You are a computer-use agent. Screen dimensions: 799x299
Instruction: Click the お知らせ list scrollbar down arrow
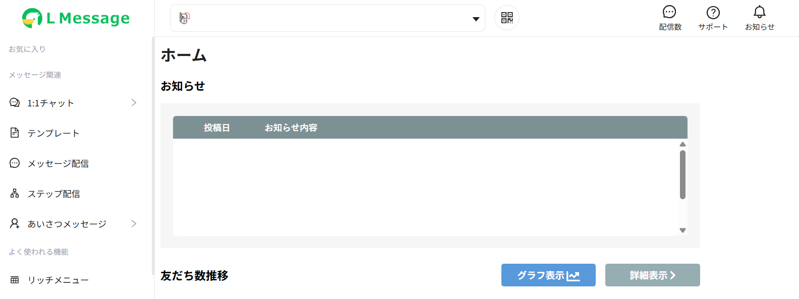pyautogui.click(x=682, y=230)
